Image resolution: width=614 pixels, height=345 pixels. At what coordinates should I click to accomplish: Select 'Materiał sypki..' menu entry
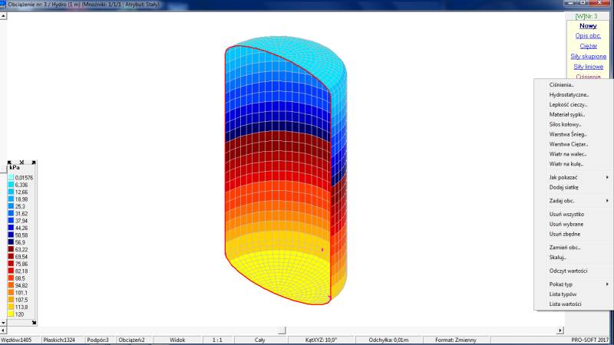pos(567,114)
